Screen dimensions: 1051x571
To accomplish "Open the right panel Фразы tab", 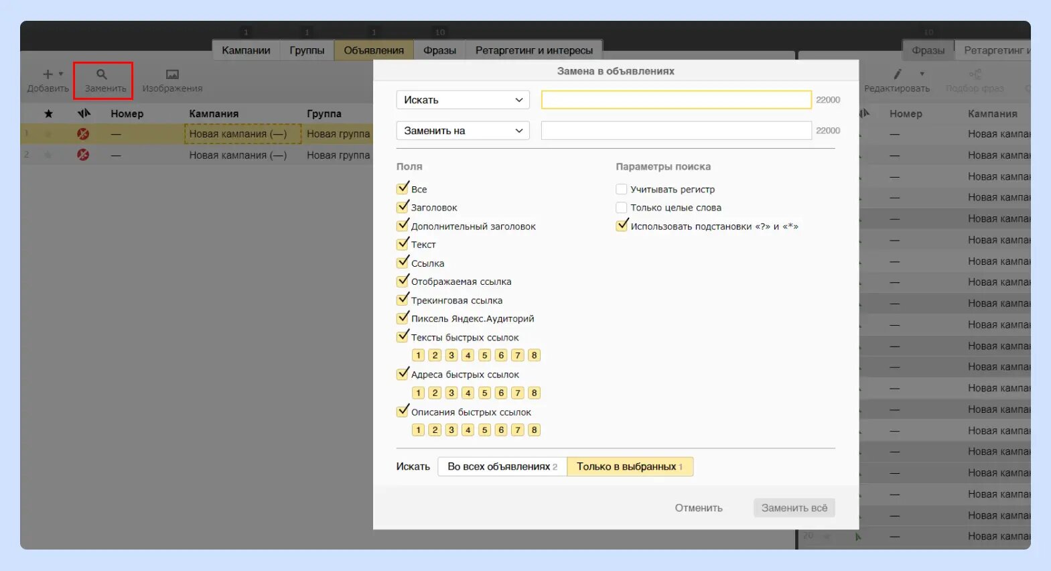I will 928,50.
